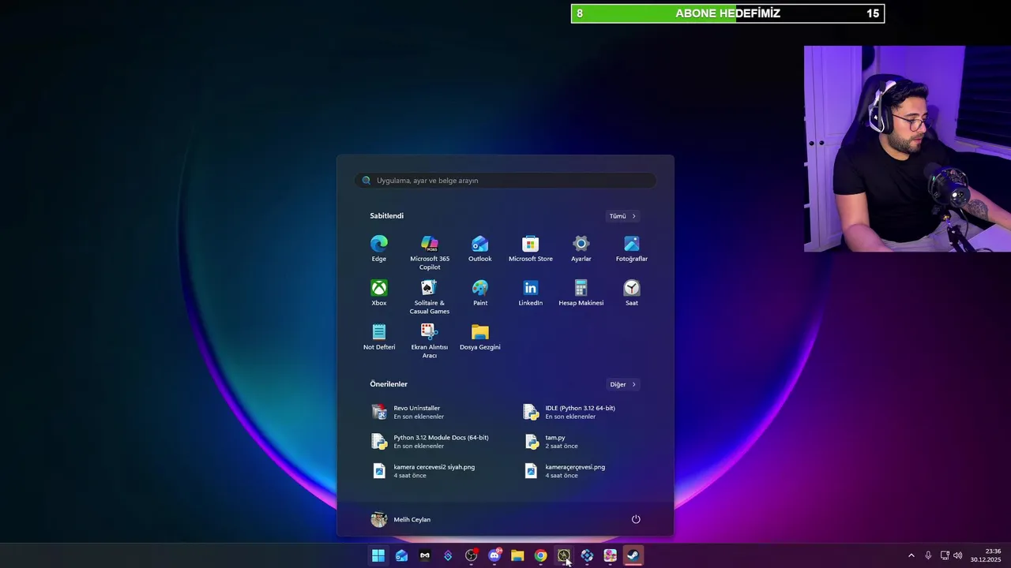This screenshot has width=1011, height=568.
Task: Click the Start menu search field
Action: (505, 181)
